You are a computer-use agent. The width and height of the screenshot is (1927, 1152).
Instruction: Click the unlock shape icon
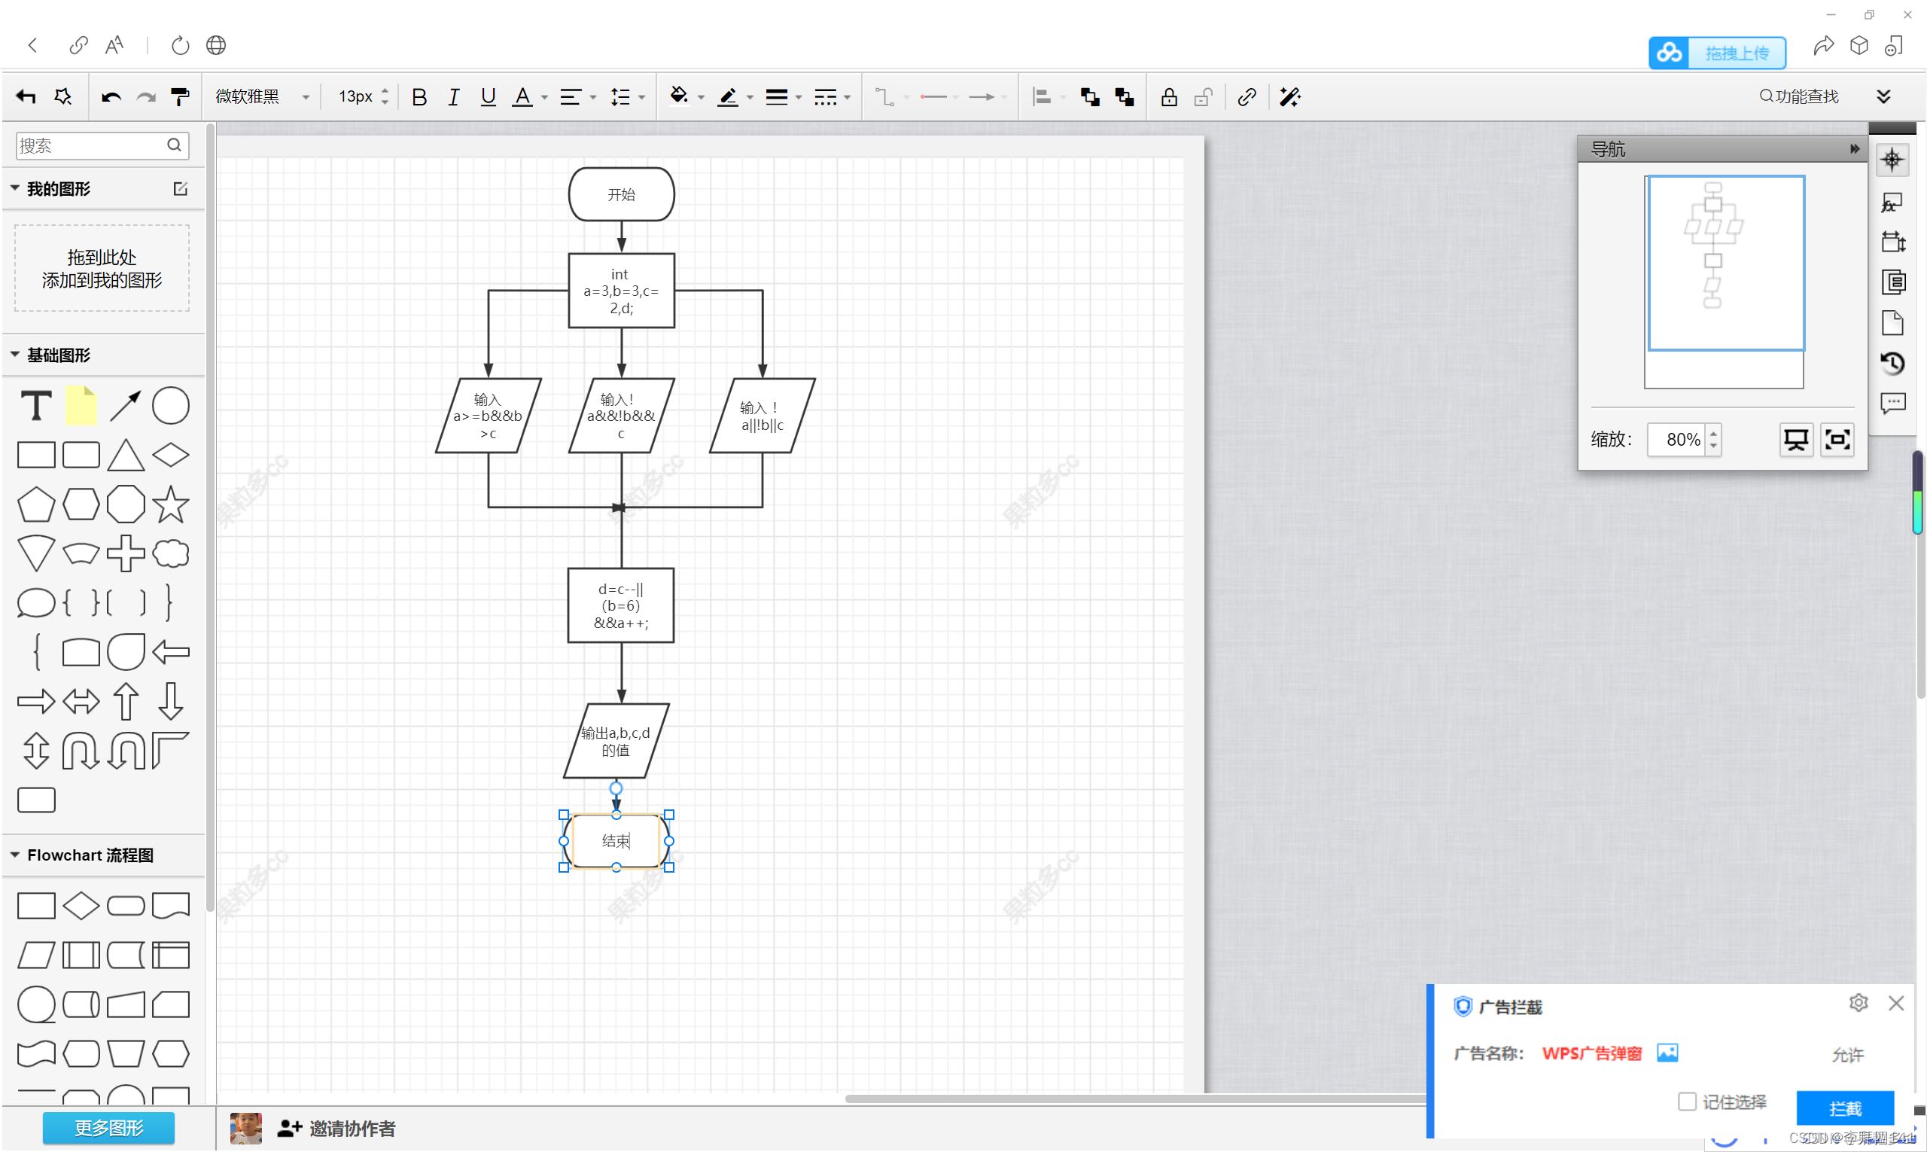click(1203, 97)
